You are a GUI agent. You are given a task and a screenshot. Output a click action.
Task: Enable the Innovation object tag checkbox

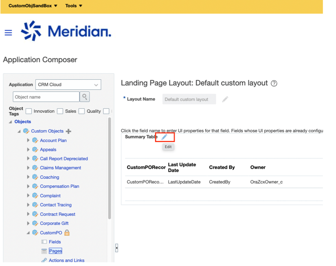29,111
